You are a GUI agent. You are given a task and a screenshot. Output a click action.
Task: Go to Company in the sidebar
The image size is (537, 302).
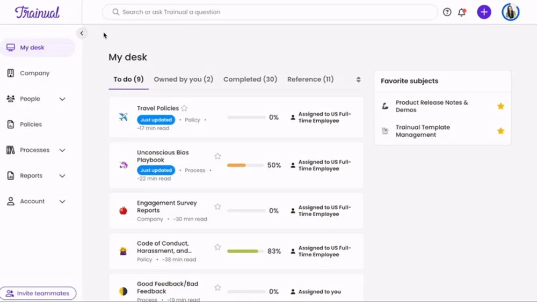(34, 73)
